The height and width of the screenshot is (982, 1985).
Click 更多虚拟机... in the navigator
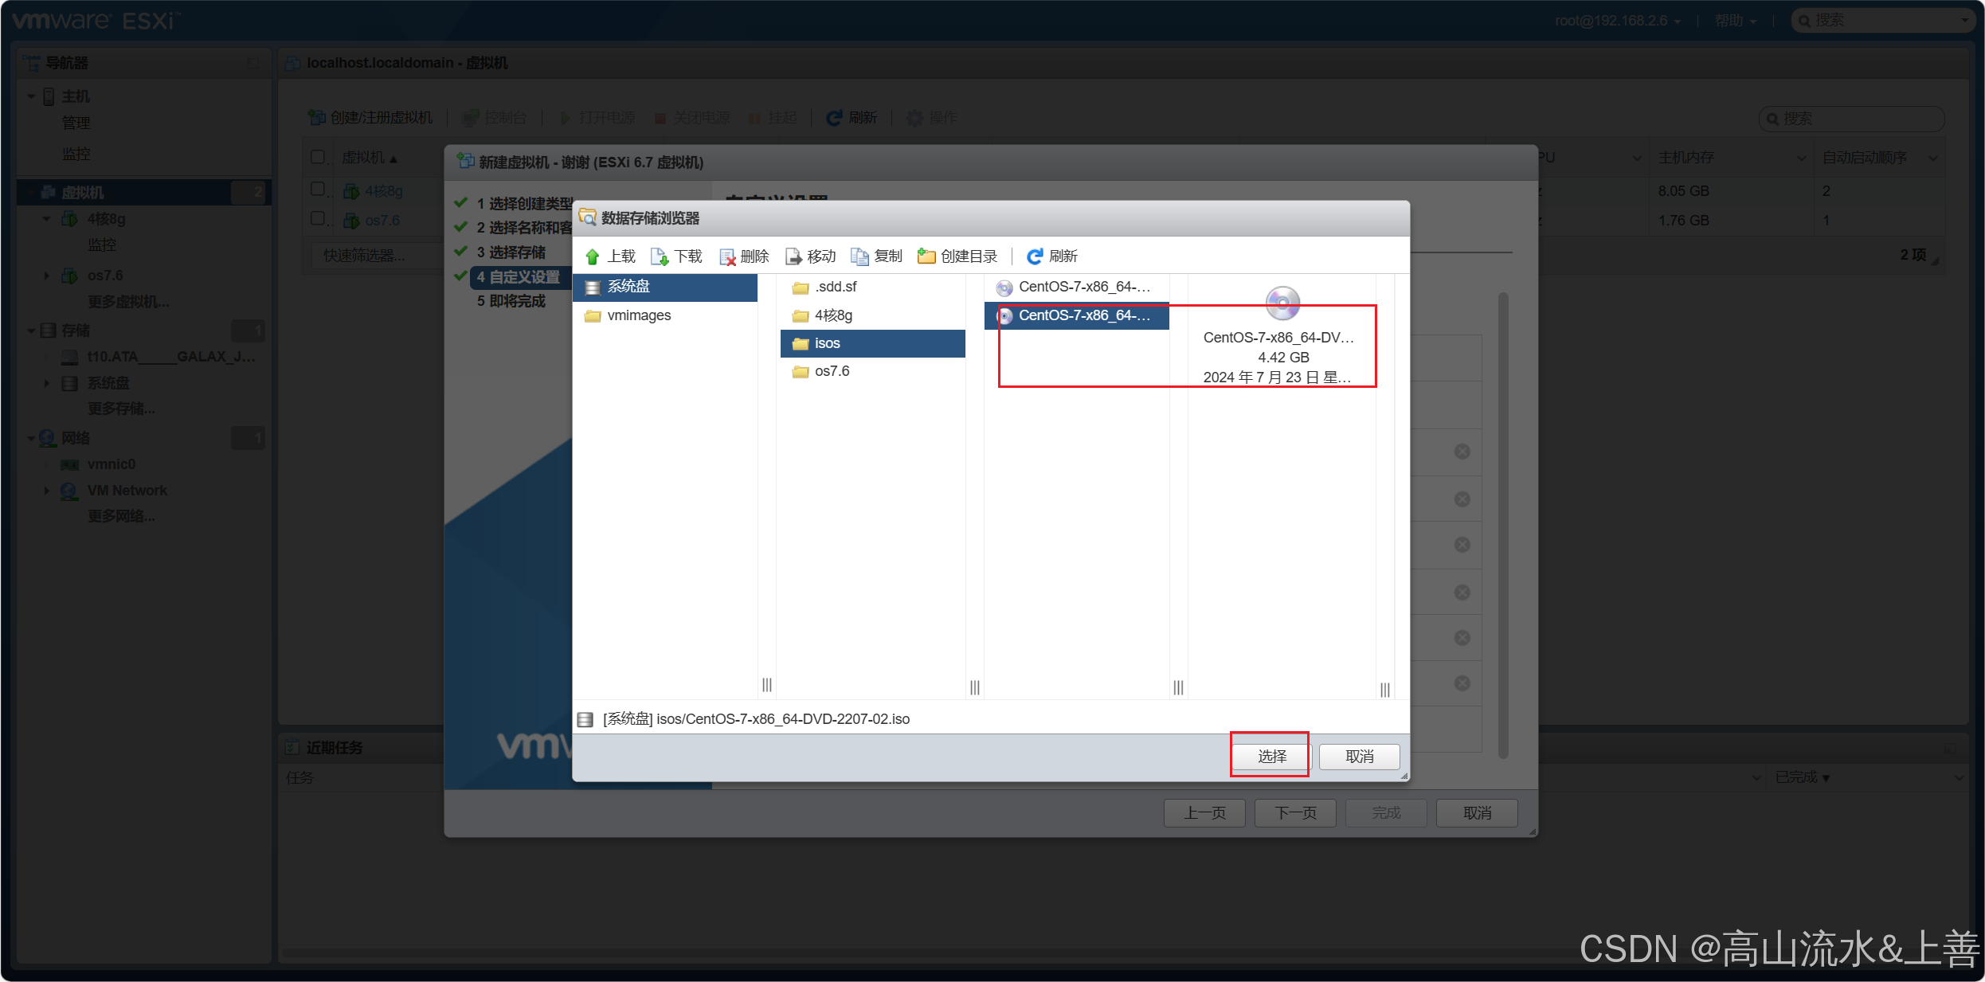coord(127,302)
